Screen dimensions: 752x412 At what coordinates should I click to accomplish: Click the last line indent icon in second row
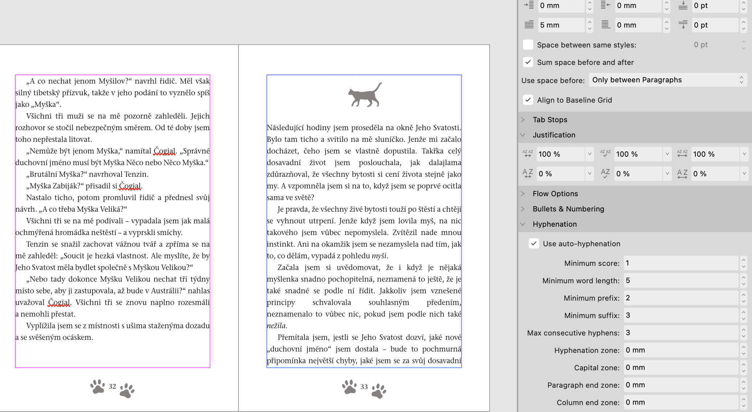tap(606, 25)
